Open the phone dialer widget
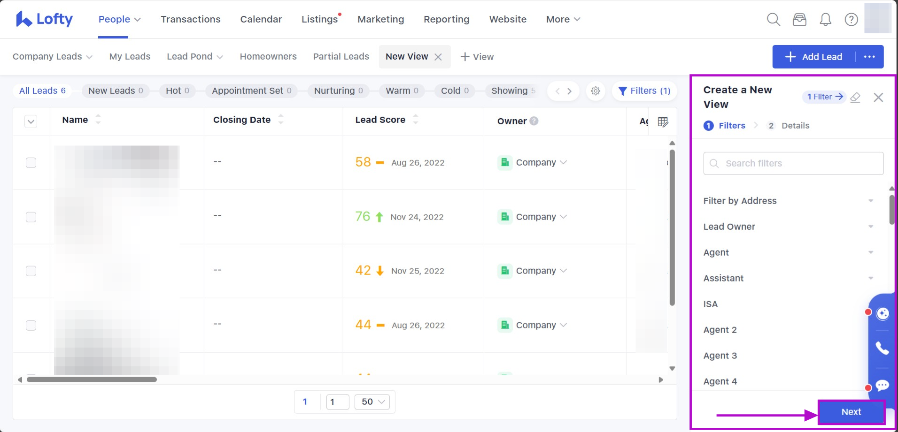The width and height of the screenshot is (898, 432). coord(882,348)
